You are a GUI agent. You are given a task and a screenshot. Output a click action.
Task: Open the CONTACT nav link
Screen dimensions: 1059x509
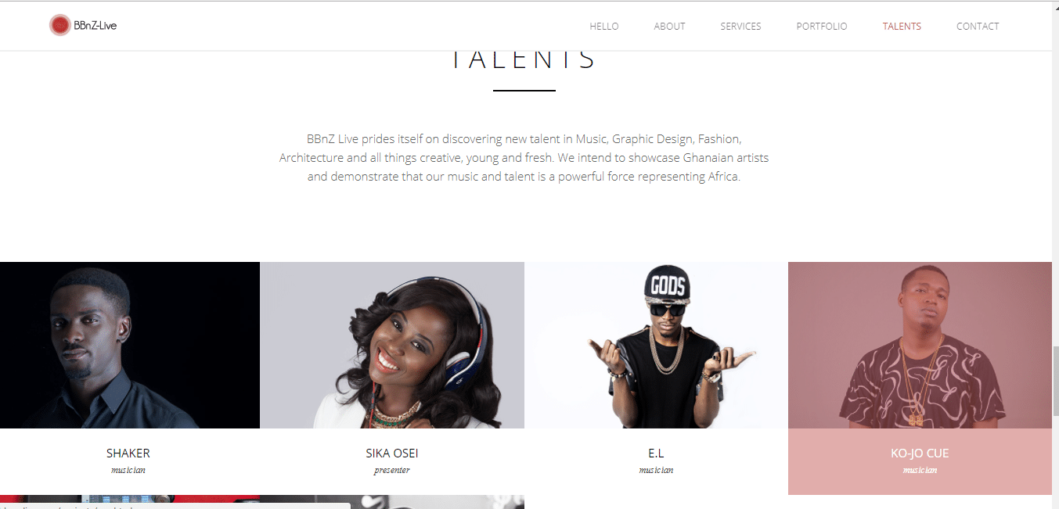pyautogui.click(x=978, y=26)
